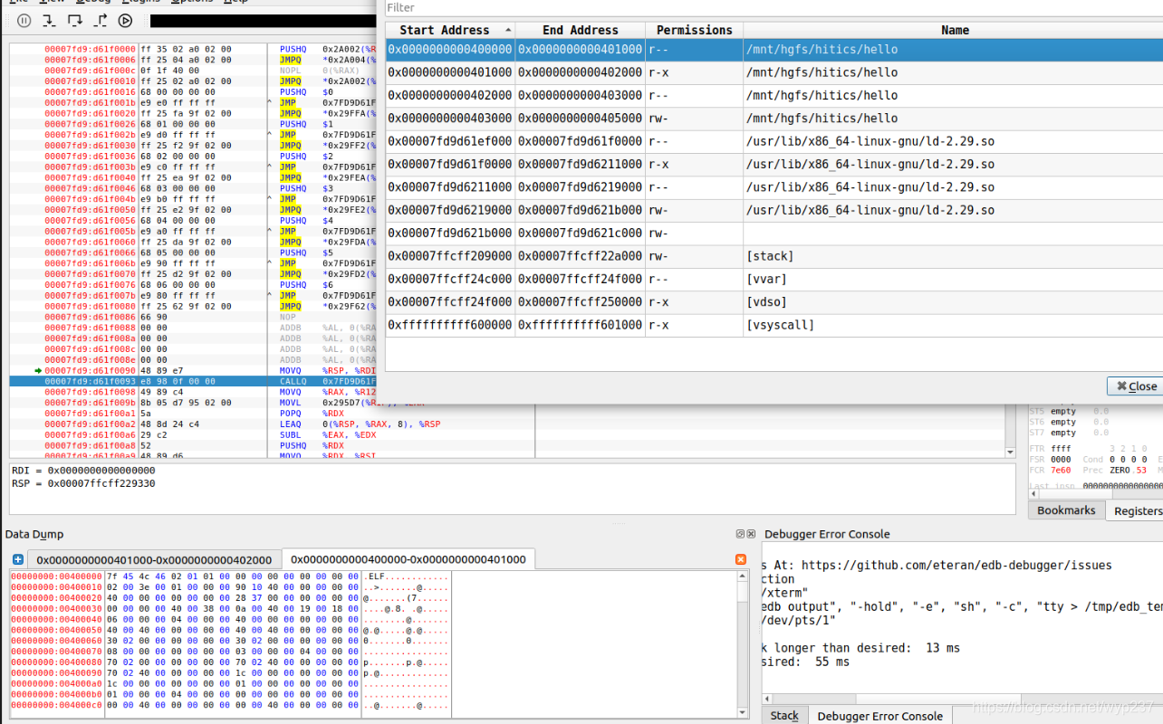
Task: Close the current Data Dump tab via orange icon
Action: 740,560
